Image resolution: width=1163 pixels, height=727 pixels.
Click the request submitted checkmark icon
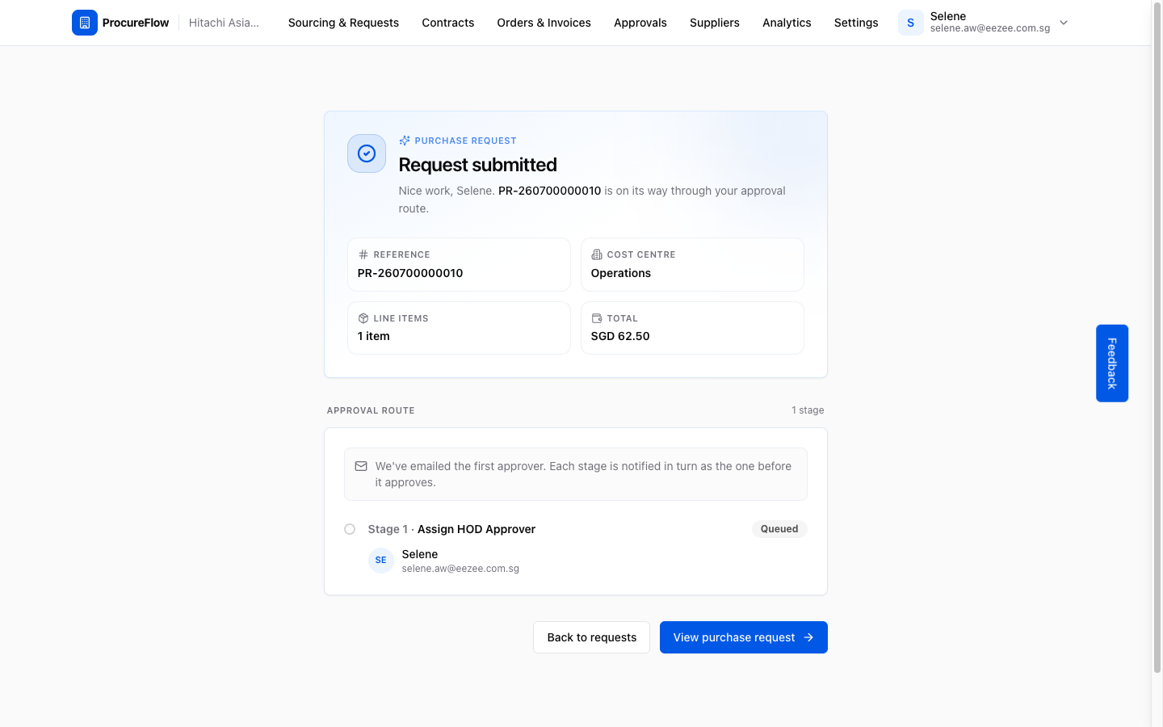tap(367, 153)
